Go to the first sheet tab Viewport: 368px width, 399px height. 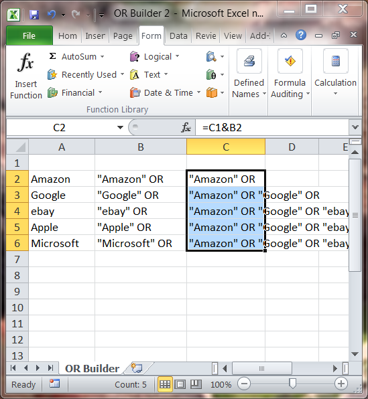(x=13, y=368)
